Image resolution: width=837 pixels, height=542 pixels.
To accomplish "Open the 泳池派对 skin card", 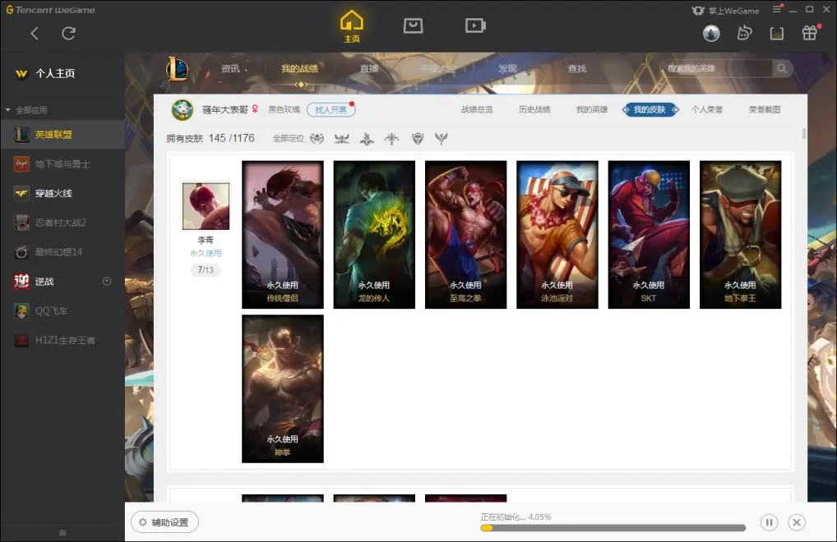I will (557, 235).
